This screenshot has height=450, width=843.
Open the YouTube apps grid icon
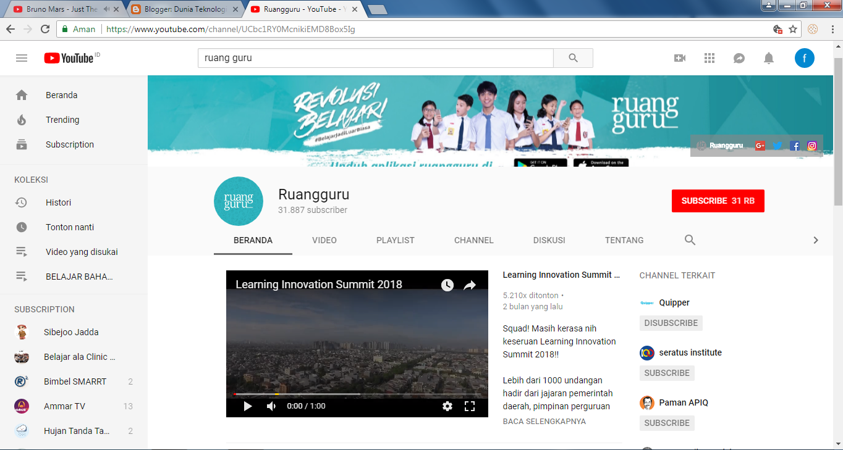point(710,58)
